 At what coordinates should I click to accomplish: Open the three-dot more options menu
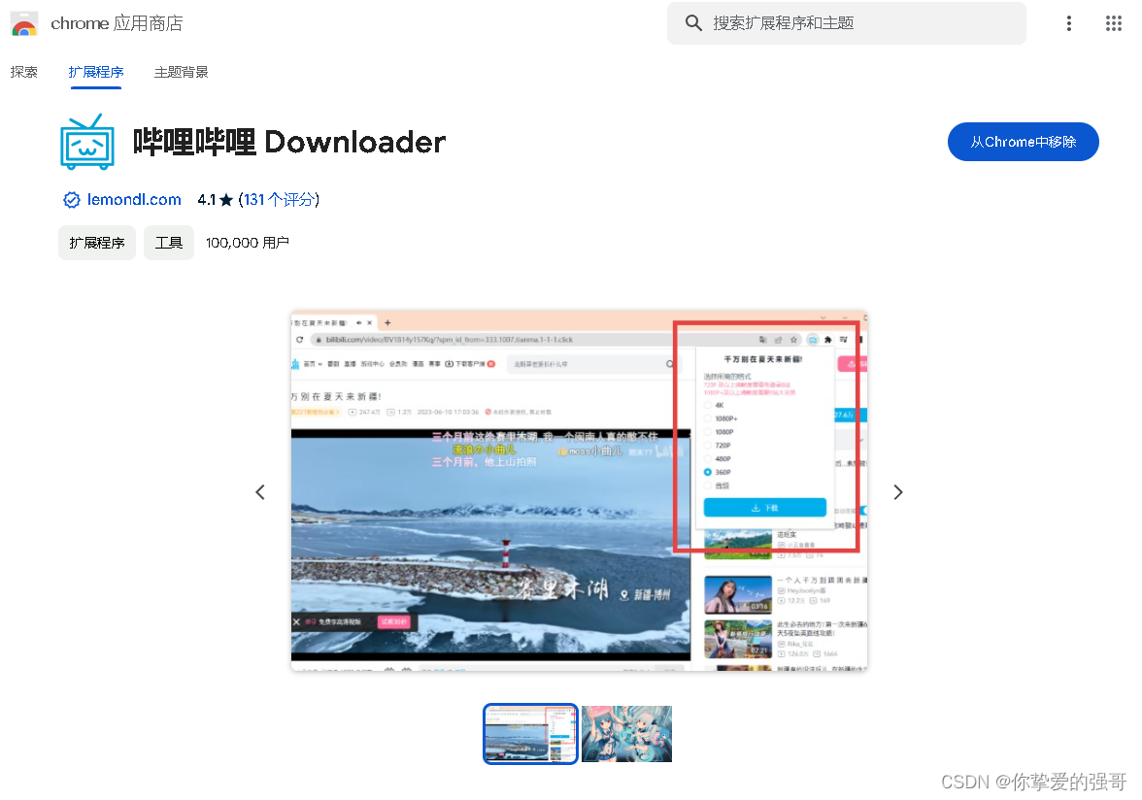pos(1068,23)
